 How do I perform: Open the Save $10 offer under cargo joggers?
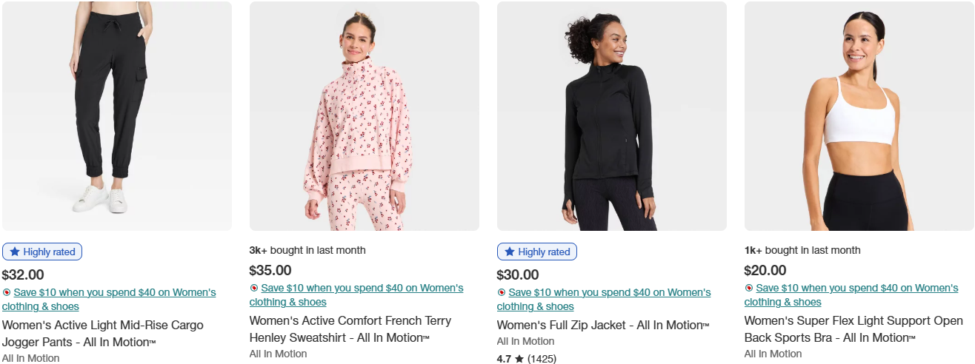pos(114,293)
